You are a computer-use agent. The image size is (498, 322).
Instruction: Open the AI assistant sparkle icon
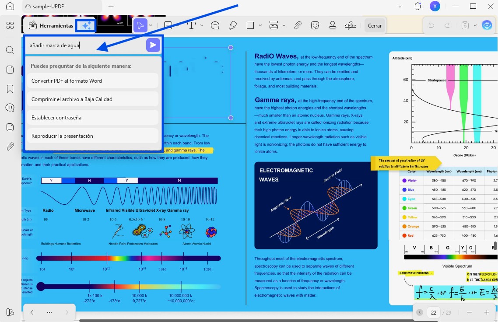(x=86, y=25)
